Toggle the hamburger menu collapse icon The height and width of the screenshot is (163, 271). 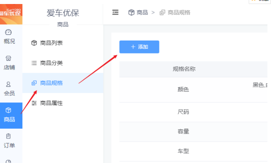click(x=115, y=12)
